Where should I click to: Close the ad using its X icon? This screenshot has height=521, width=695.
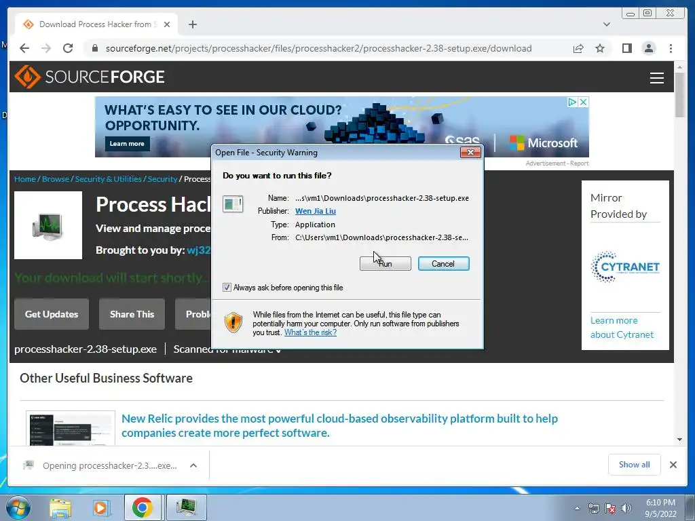pyautogui.click(x=583, y=102)
